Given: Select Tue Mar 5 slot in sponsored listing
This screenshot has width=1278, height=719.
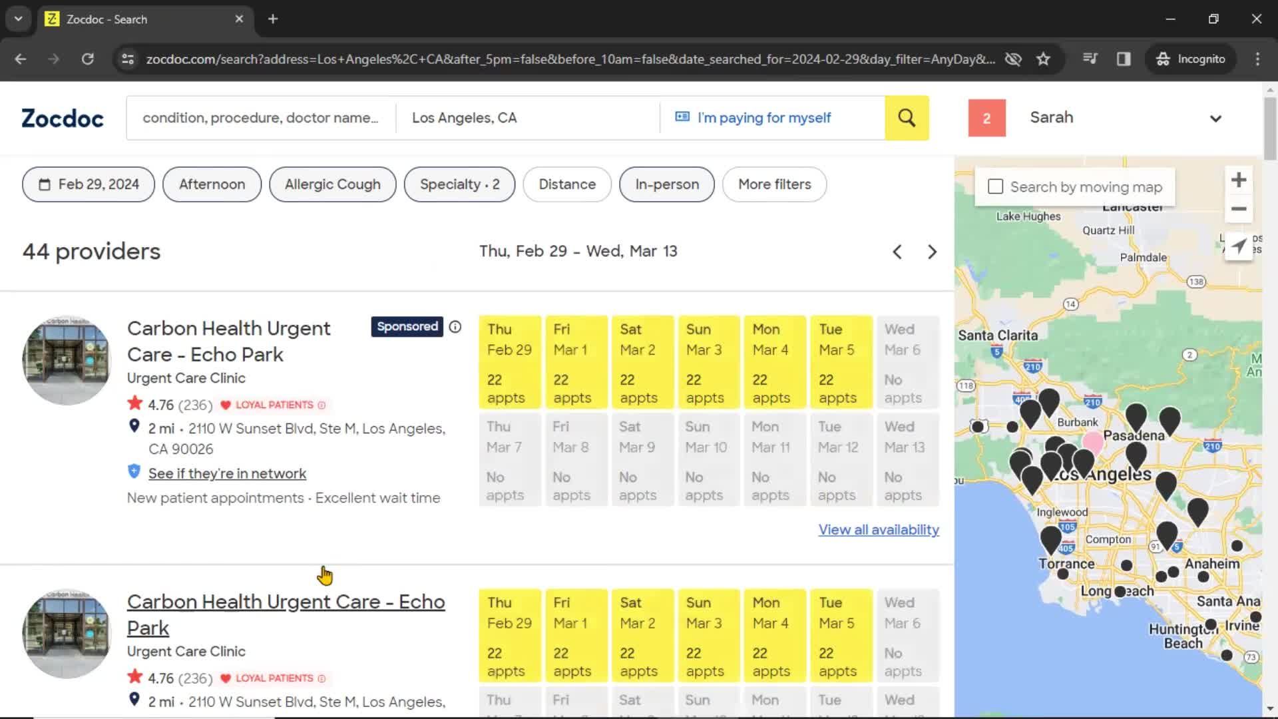Looking at the screenshot, I should click(x=841, y=362).
